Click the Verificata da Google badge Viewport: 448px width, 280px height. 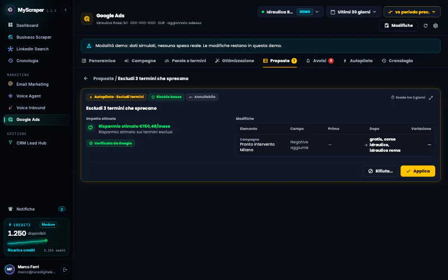(x=110, y=143)
